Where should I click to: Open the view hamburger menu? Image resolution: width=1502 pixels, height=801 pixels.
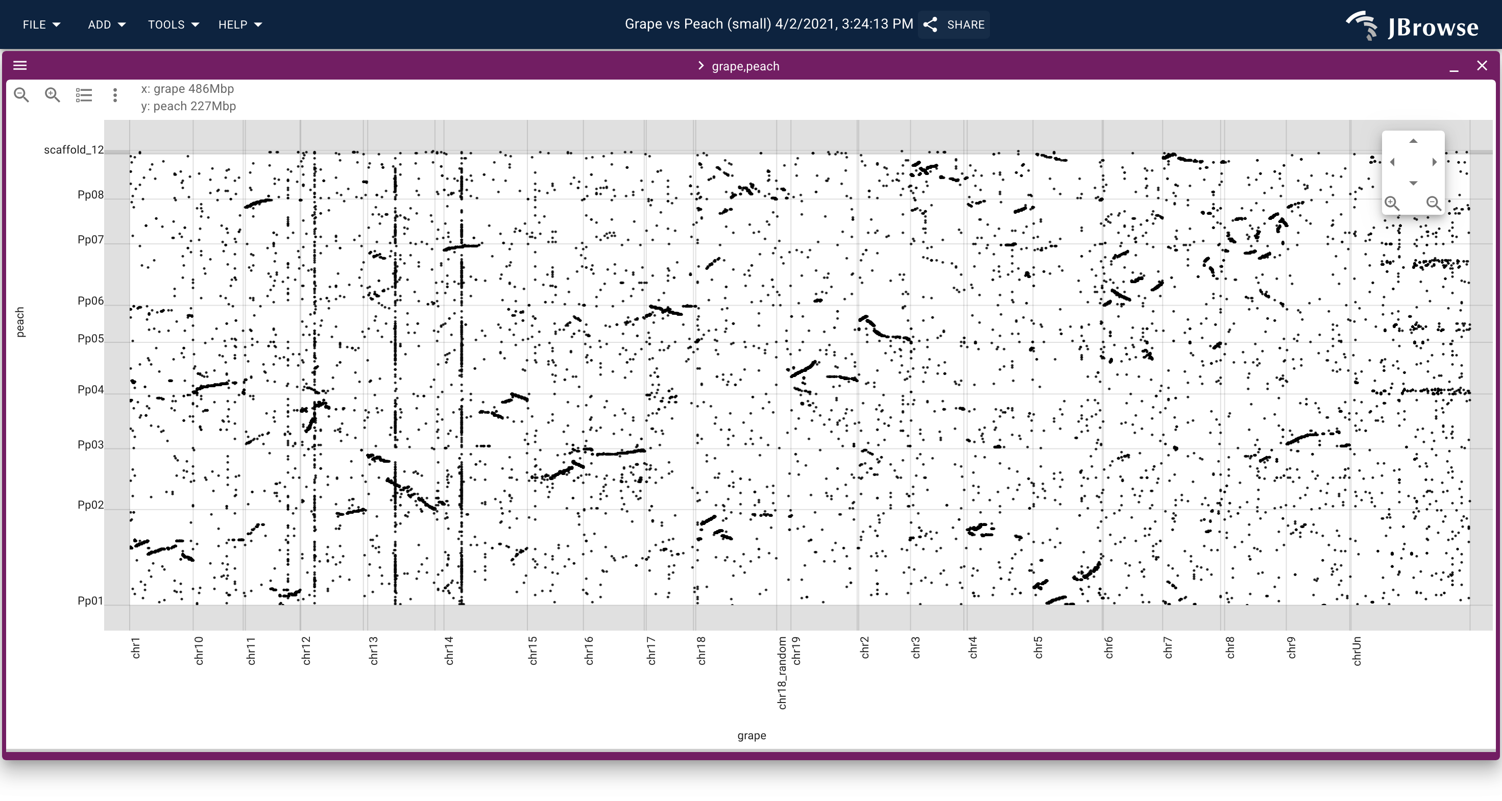[x=20, y=65]
